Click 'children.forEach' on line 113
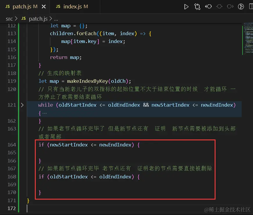Viewport: 253px width, 215px height. [73, 33]
